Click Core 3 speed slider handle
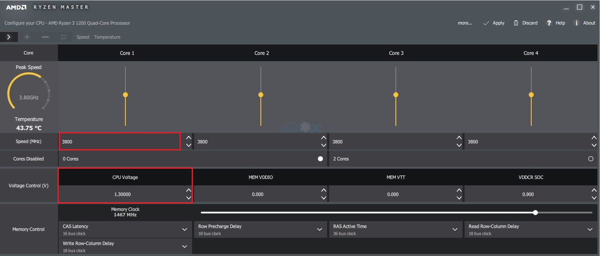Image resolution: width=600 pixels, height=256 pixels. (396, 95)
